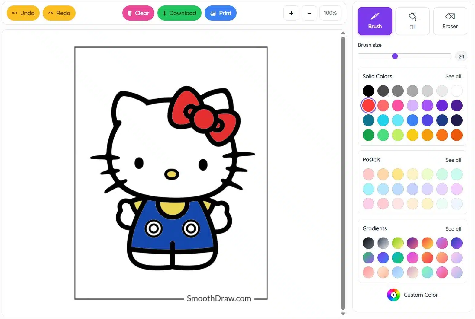
Task: Click Hello Kitty's yellow nose
Action: 172,174
